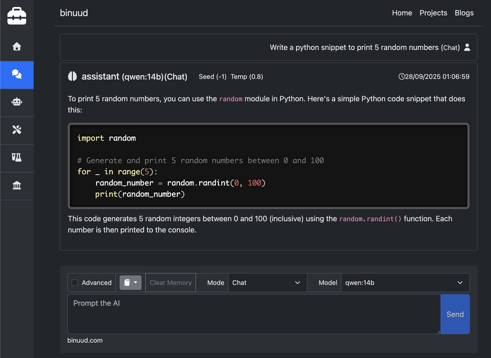This screenshot has width=491, height=358.
Task: Click inside the Prompt the AI field
Action: tap(245, 313)
